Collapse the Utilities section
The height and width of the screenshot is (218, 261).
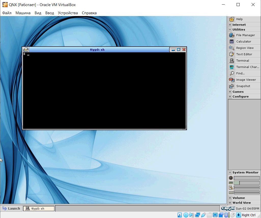coord(244,30)
